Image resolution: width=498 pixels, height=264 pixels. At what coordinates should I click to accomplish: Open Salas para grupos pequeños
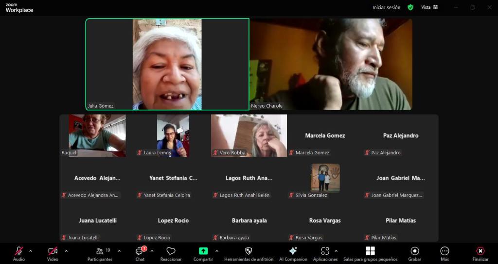pos(370,253)
